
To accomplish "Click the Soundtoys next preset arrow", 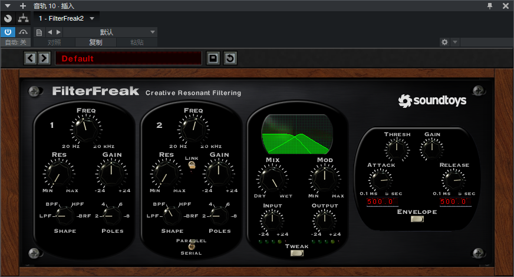I will click(x=44, y=58).
